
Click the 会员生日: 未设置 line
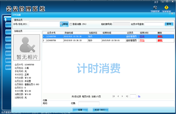pos(23,81)
